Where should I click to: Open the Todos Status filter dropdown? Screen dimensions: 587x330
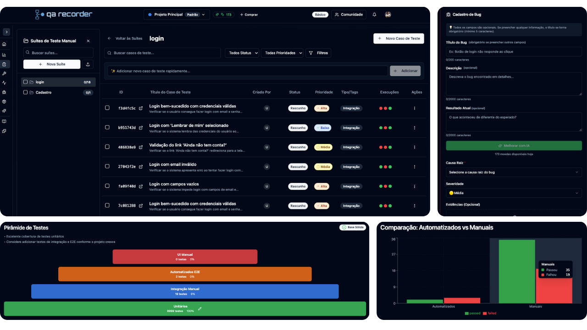(242, 53)
